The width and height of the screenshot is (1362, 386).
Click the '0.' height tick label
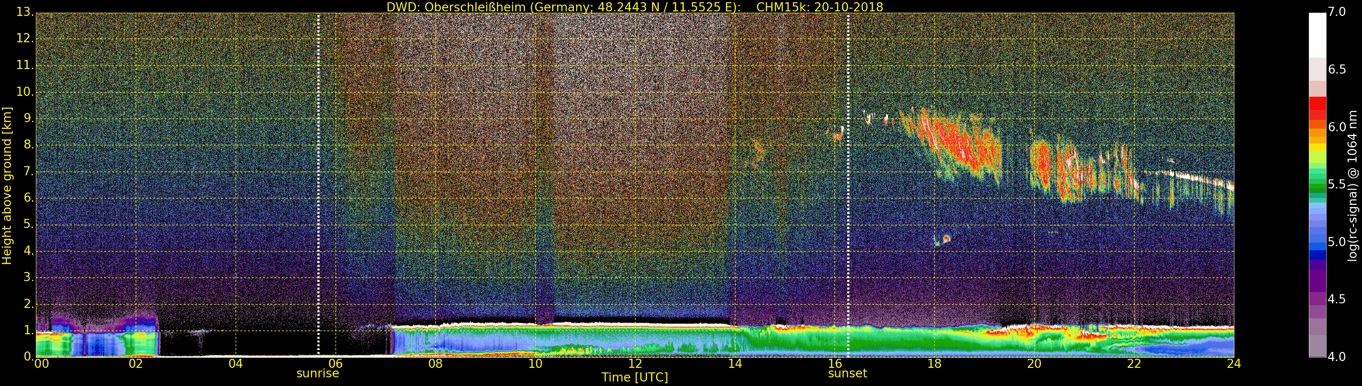[x=29, y=356]
